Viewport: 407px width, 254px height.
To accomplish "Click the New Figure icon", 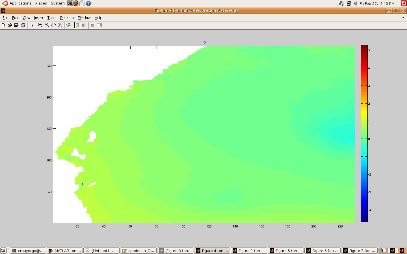I will click(x=3, y=25).
